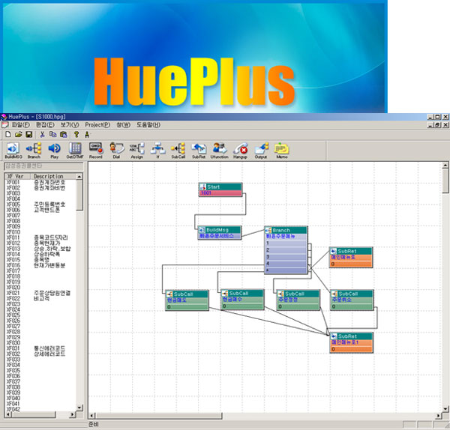Image resolution: width=450 pixels, height=430 pixels.
Task: Select the Play tool
Action: tap(54, 151)
